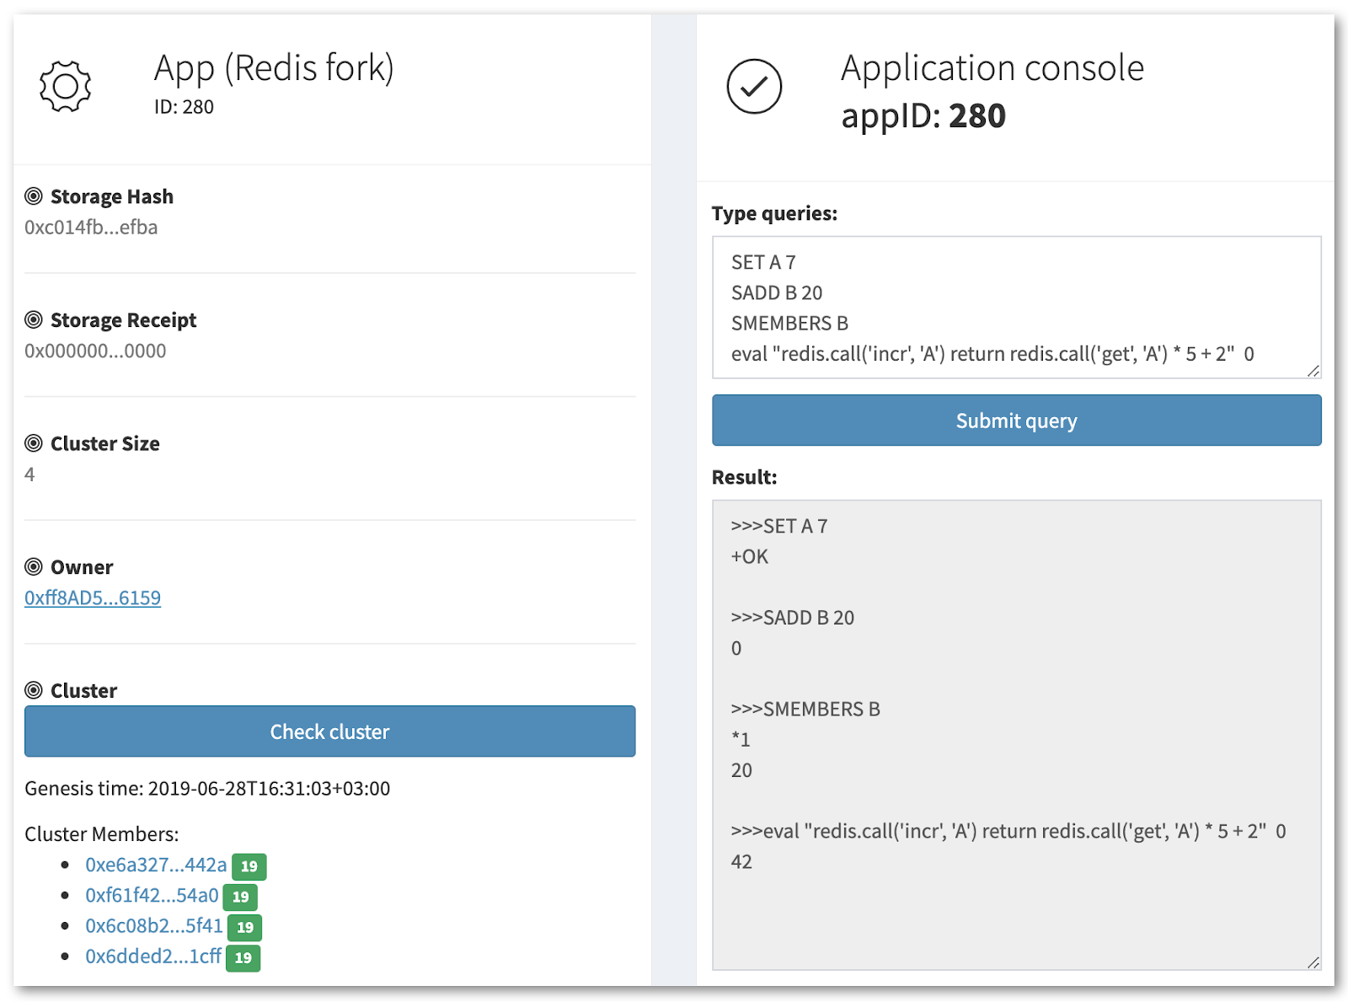Click the ID: 280 label
1348x1002 pixels.
tap(184, 107)
